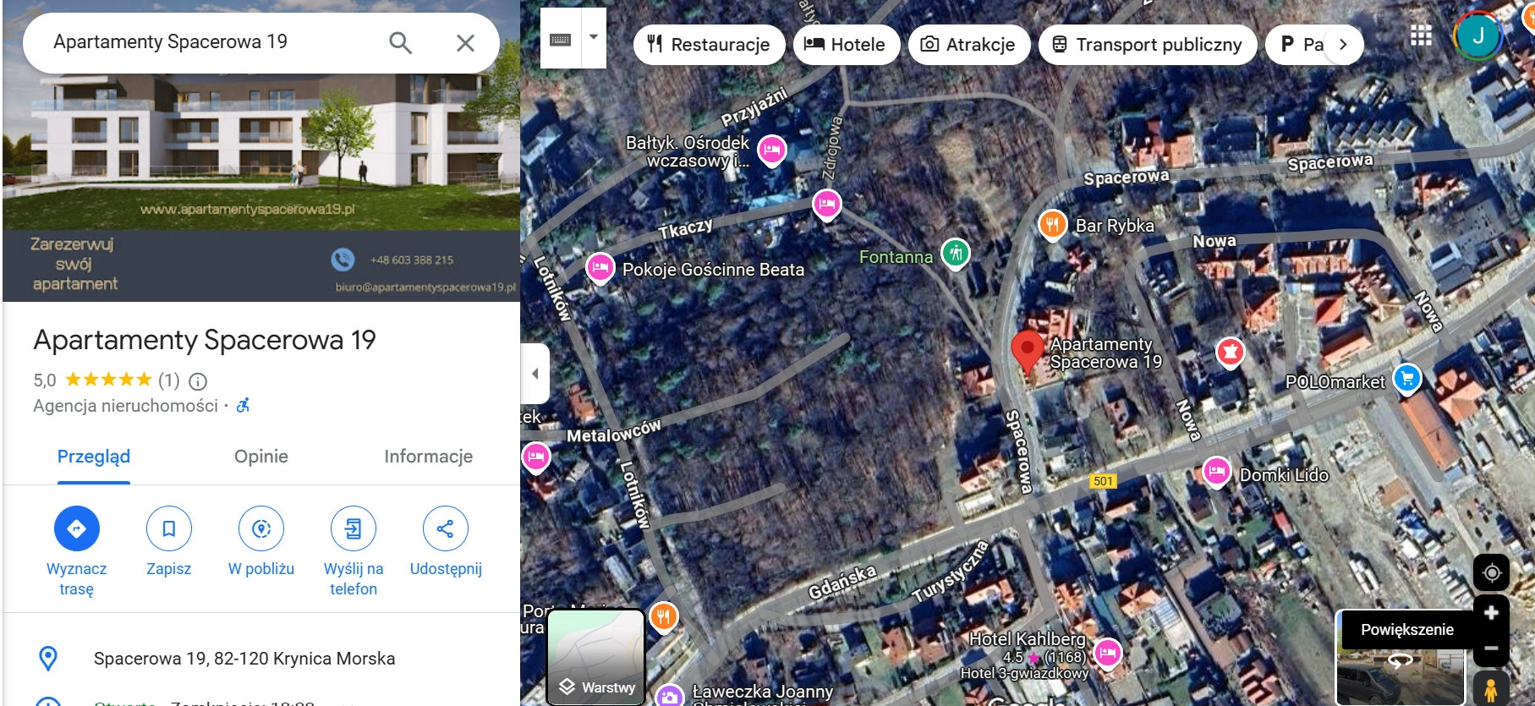Screen dimensions: 1535x706
Task: Open Google apps grid icon
Action: pyautogui.click(x=1421, y=36)
